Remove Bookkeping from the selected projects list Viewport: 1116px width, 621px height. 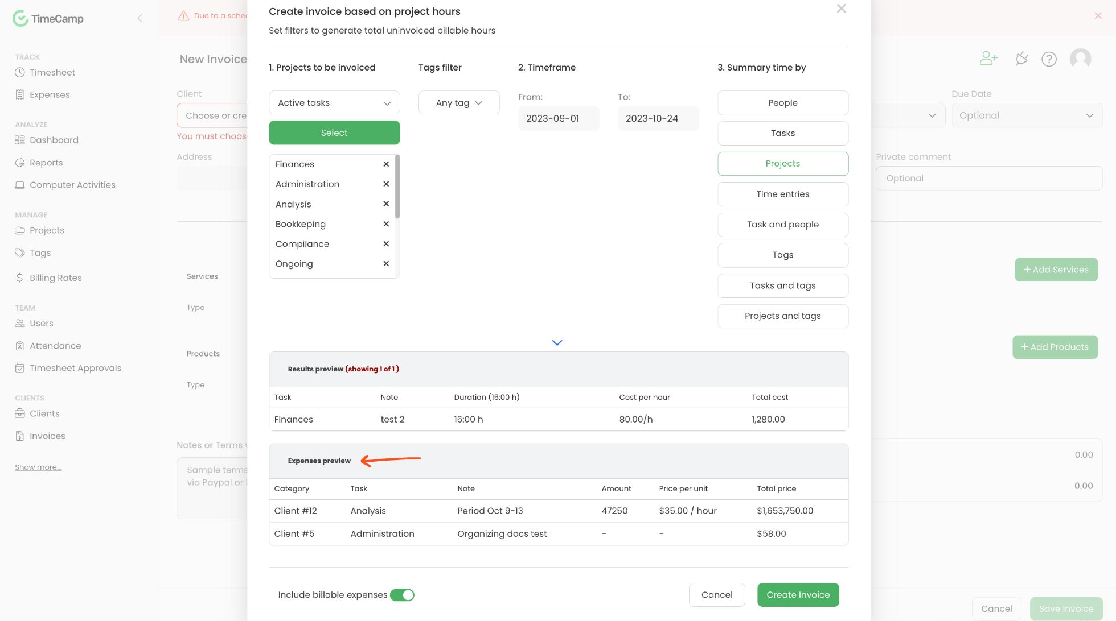[x=386, y=224]
